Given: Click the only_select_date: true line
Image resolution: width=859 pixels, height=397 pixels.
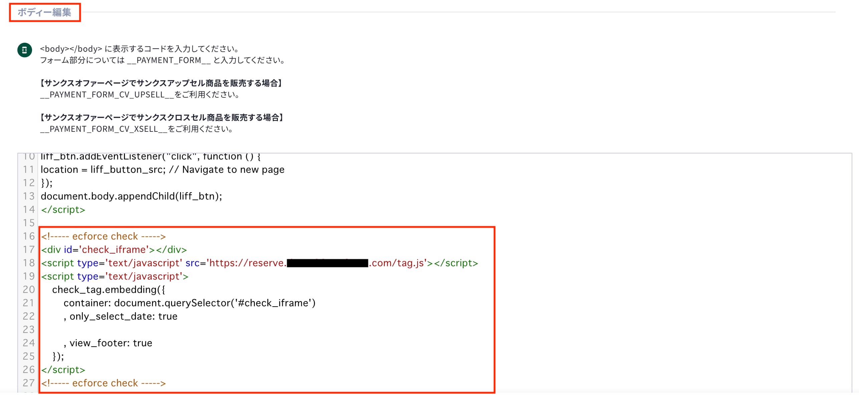Looking at the screenshot, I should [121, 316].
